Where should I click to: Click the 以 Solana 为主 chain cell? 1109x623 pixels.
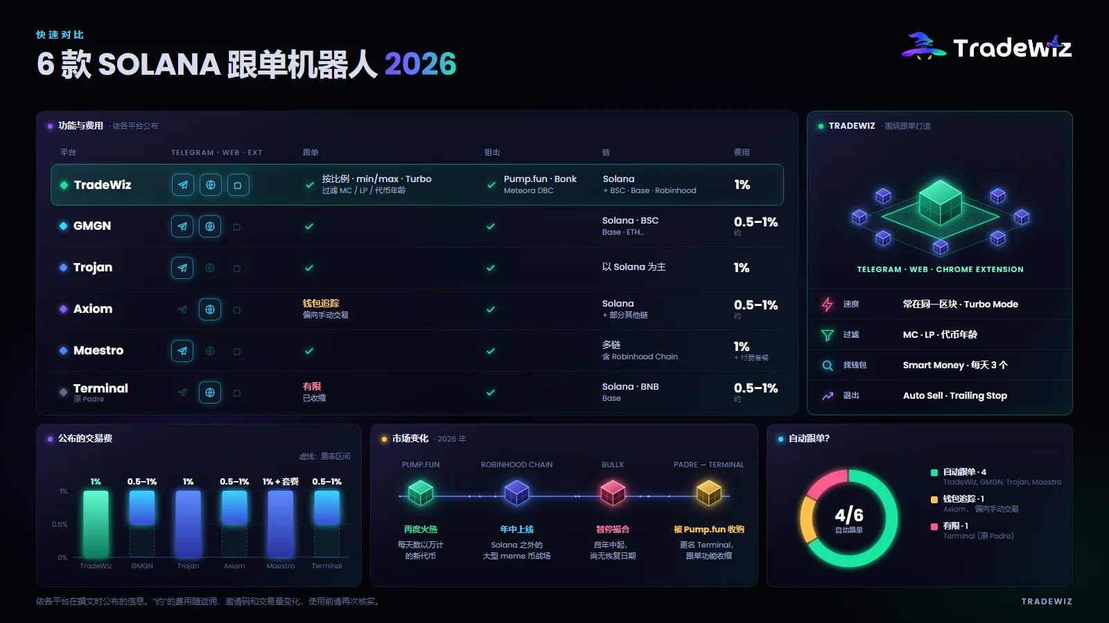(634, 267)
